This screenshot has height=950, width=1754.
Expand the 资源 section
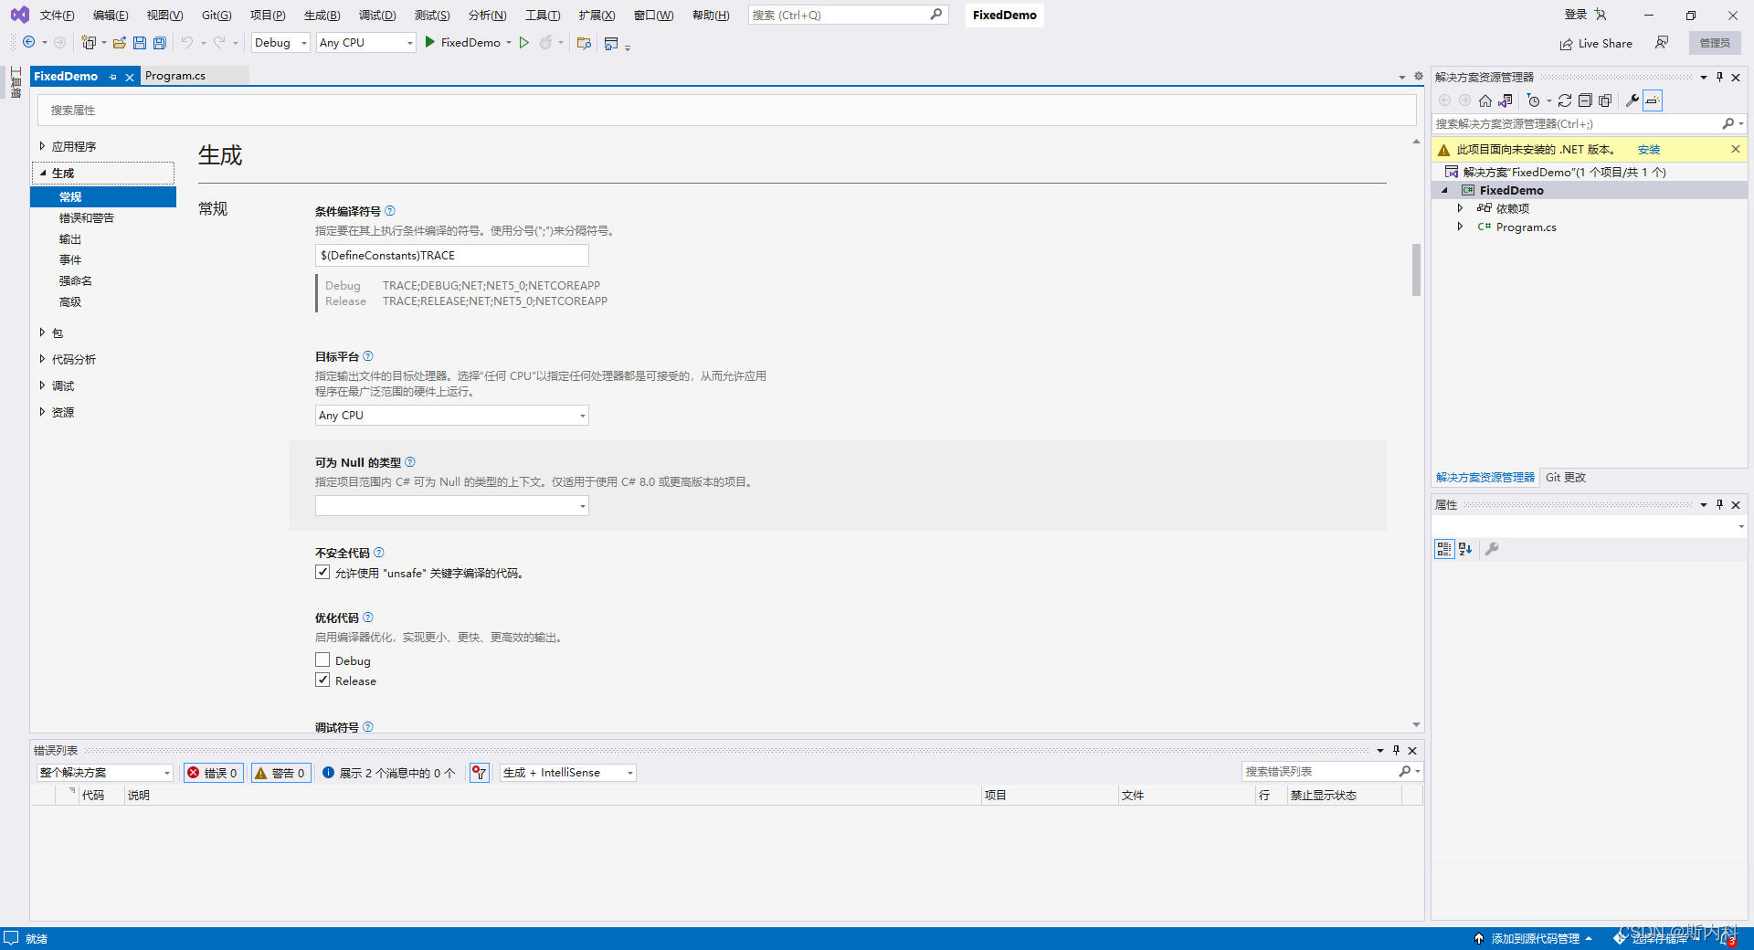point(42,412)
